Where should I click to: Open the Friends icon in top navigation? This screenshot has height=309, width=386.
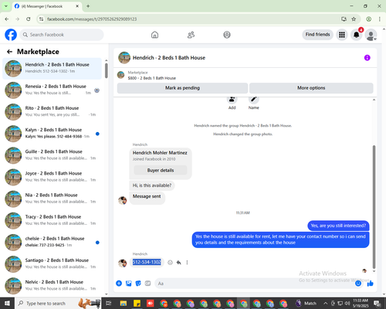191,35
